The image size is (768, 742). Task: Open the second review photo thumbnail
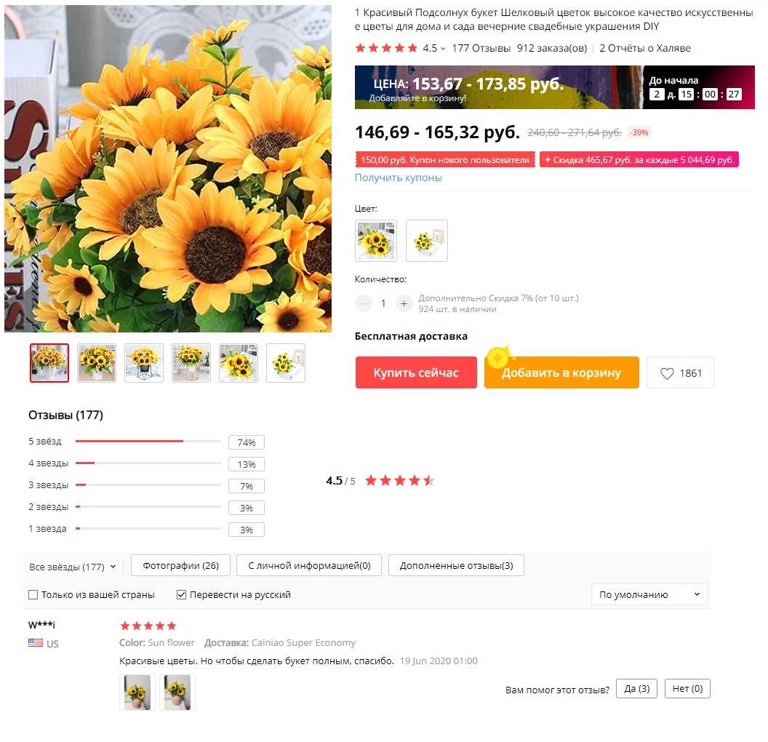coord(177,691)
